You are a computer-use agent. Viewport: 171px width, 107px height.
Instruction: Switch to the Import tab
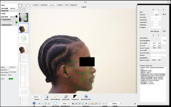pyautogui.click(x=36, y=5)
